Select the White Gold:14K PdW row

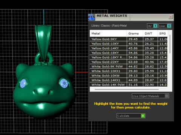pyautogui.click(x=129, y=85)
